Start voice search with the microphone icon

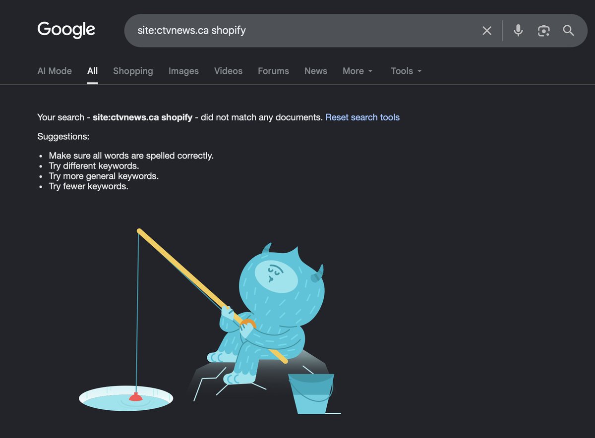[x=518, y=31]
